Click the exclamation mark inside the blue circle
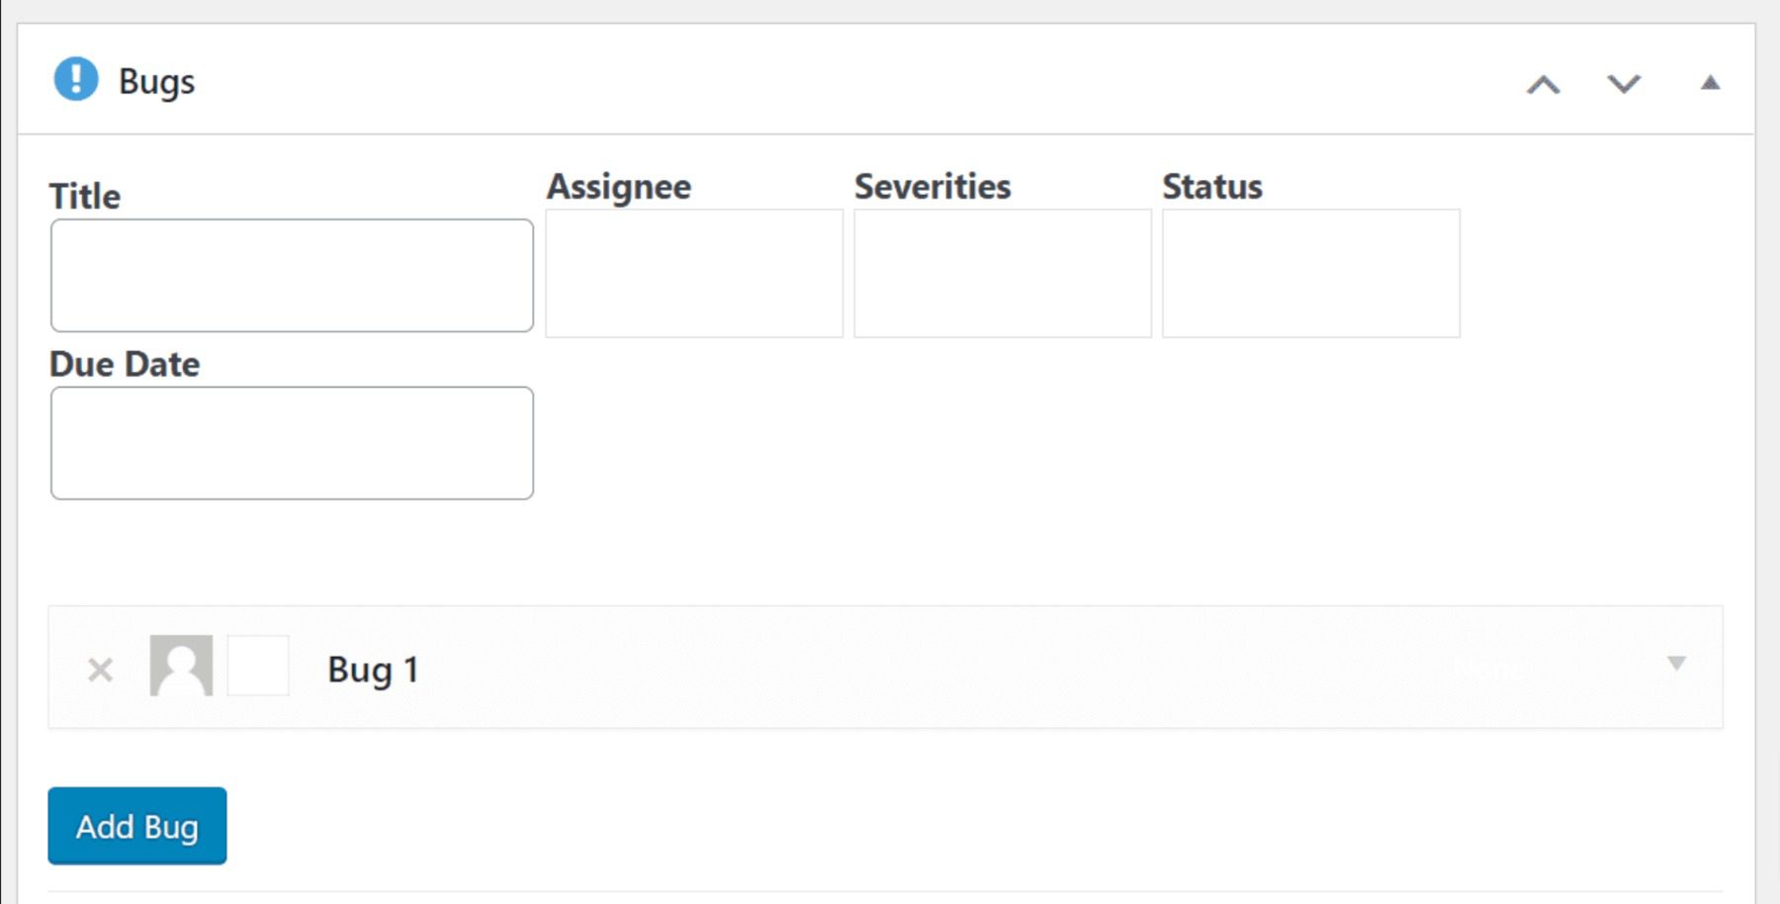This screenshot has height=904, width=1780. 75,81
